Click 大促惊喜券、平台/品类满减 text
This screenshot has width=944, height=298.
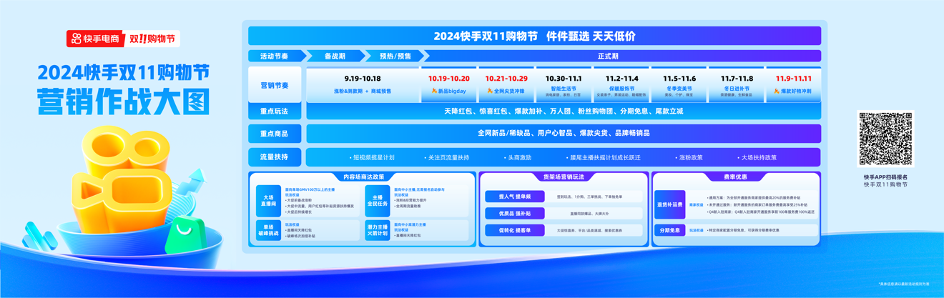point(589,231)
